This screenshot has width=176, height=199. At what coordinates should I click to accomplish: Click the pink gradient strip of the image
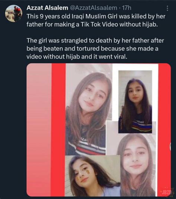[39, 130]
